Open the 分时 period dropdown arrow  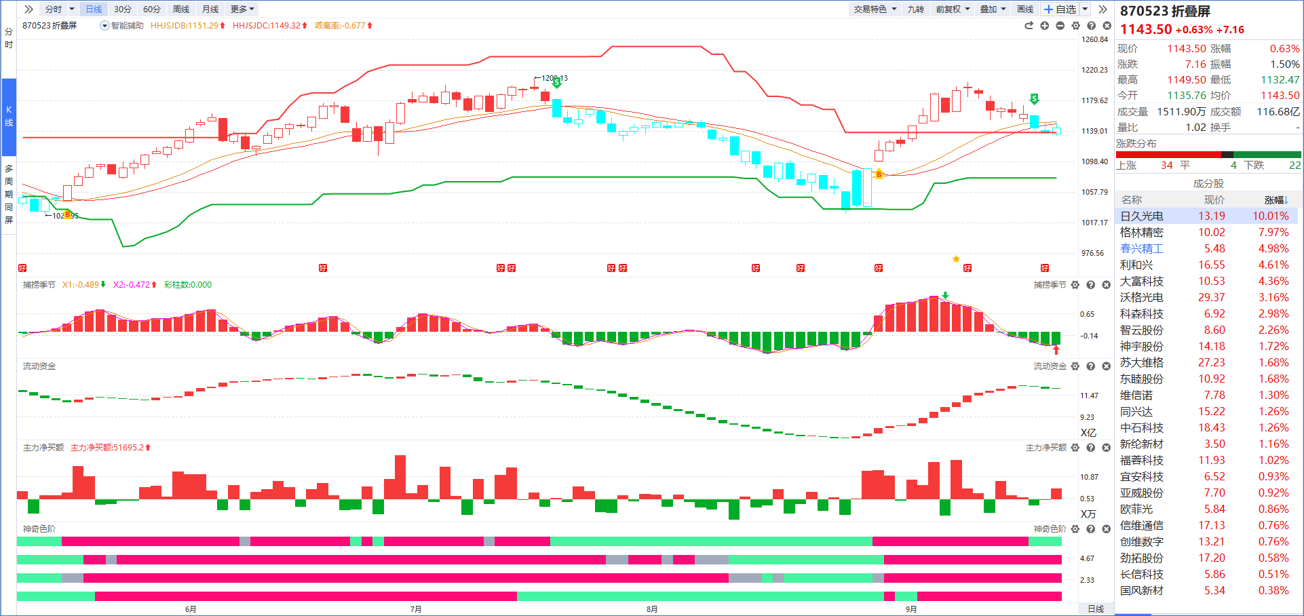(72, 9)
